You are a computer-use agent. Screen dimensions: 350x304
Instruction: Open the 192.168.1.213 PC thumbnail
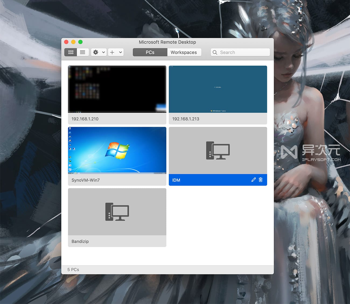tap(218, 89)
